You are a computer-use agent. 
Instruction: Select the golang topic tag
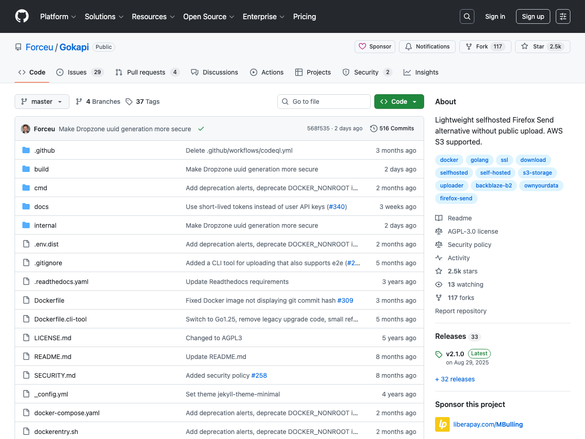tap(479, 160)
